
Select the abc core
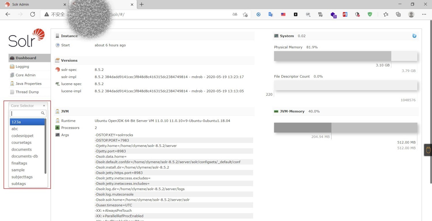pyautogui.click(x=27, y=129)
